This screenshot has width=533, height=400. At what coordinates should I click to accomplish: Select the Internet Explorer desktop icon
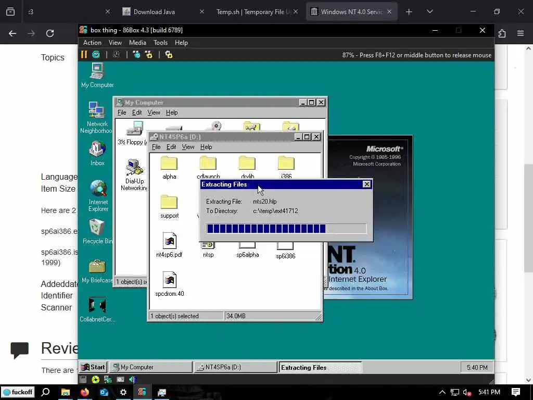point(98,196)
